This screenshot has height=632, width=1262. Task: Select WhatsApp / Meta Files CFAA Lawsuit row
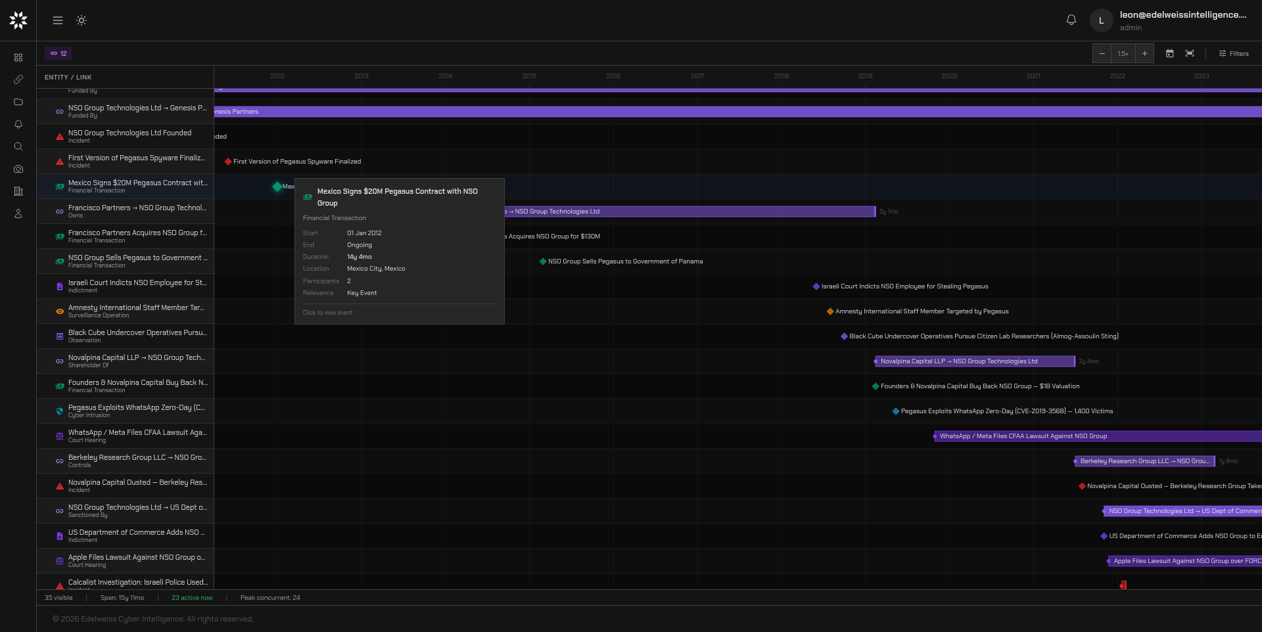(125, 436)
